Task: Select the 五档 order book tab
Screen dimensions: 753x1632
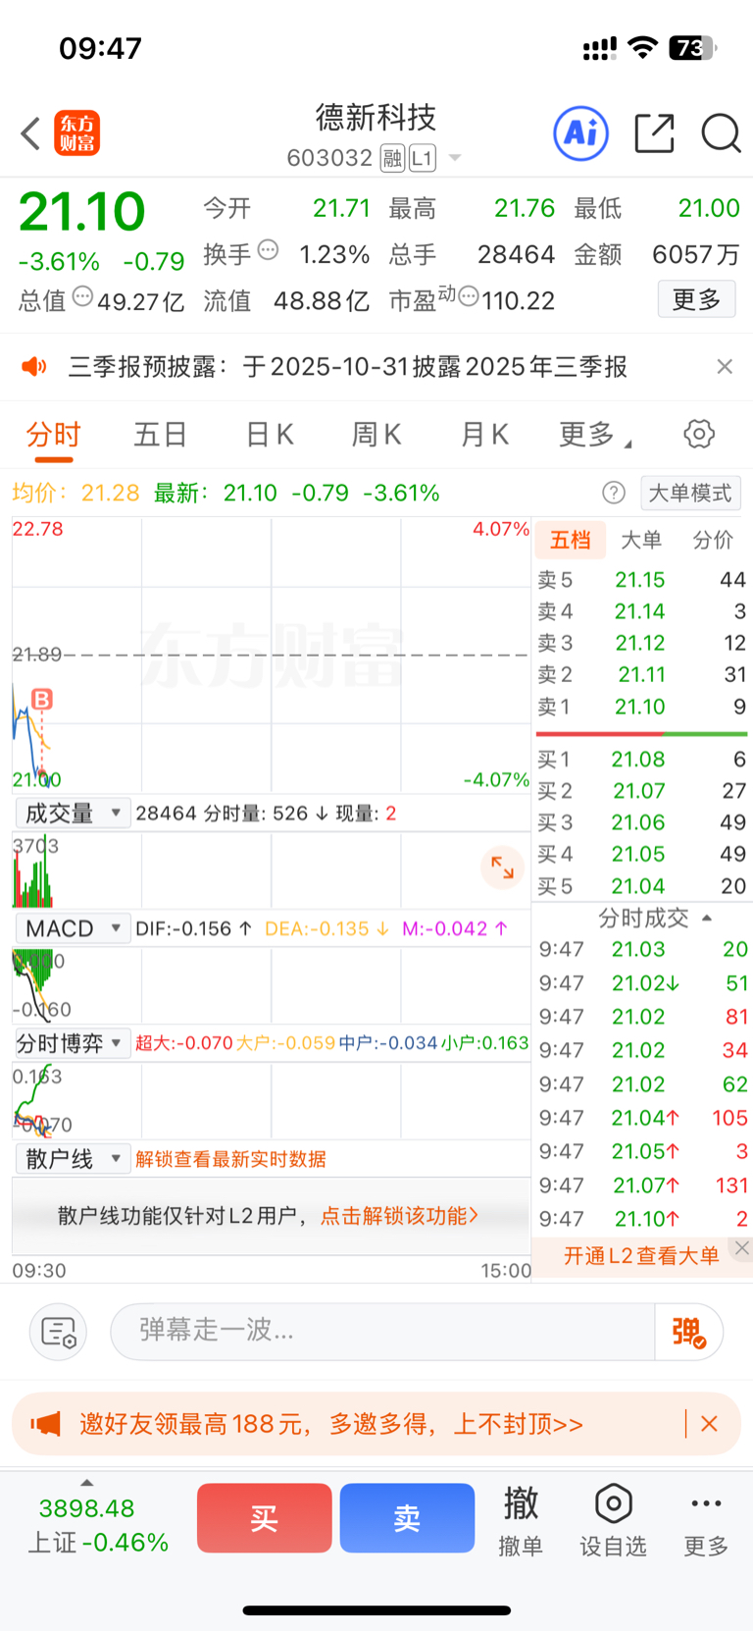Action: [x=571, y=540]
